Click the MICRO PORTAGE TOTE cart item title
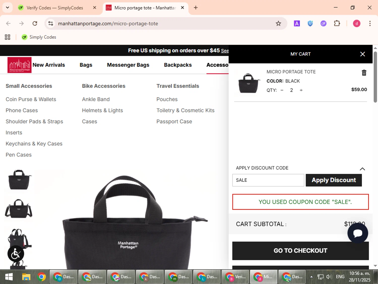The height and width of the screenshot is (284, 378). (x=291, y=72)
